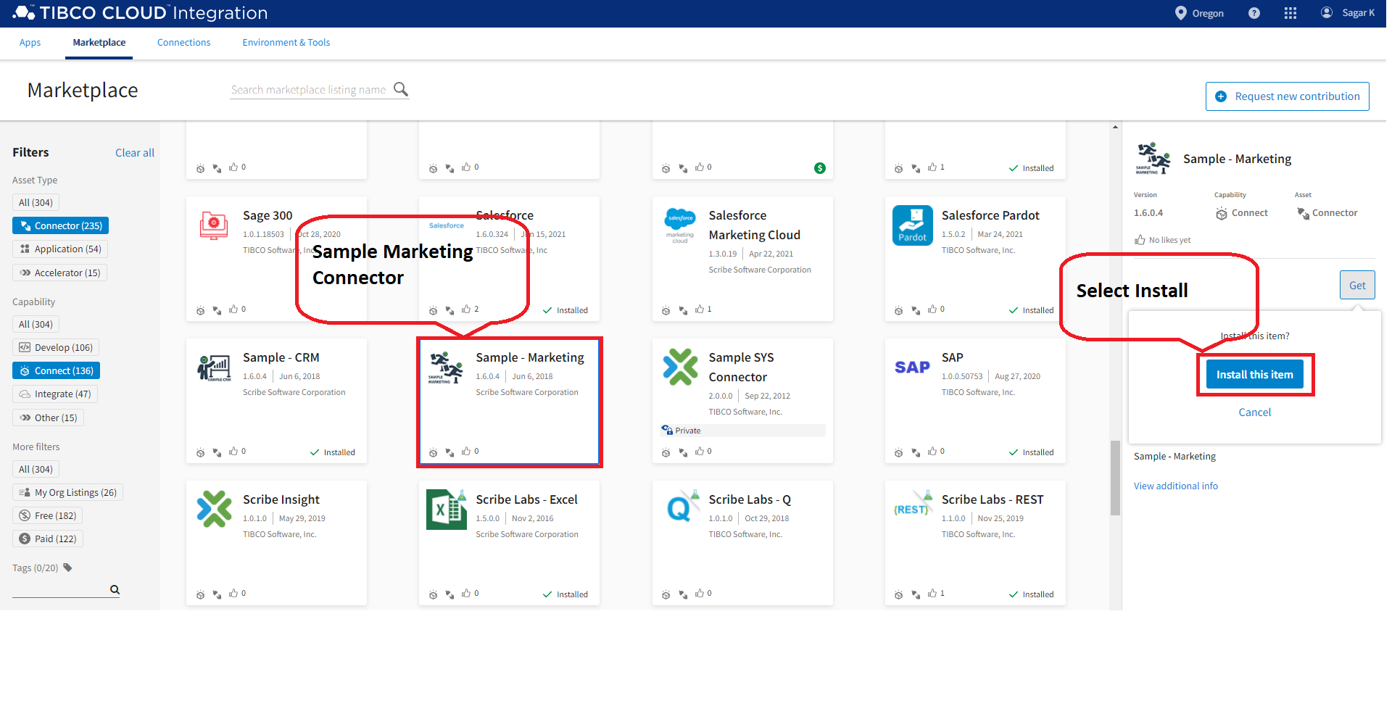Toggle the Accelerator (15) filter

point(59,273)
